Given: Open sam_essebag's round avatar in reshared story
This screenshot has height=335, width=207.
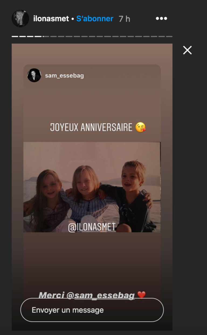Looking at the screenshot, I should pos(34,75).
